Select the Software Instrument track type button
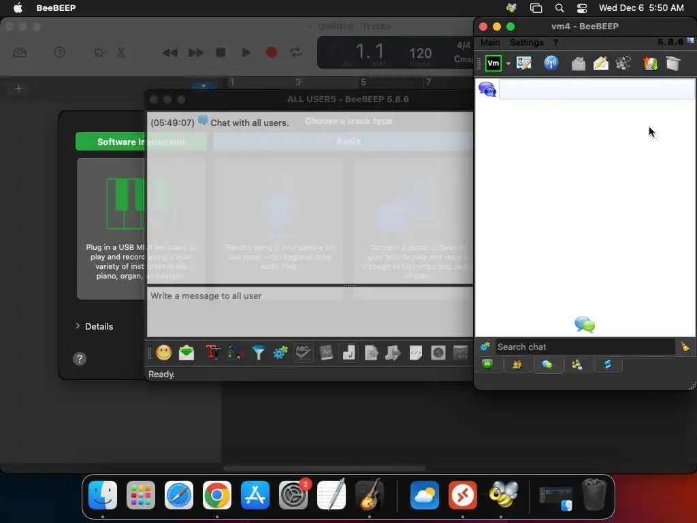The image size is (697, 523). pyautogui.click(x=142, y=142)
